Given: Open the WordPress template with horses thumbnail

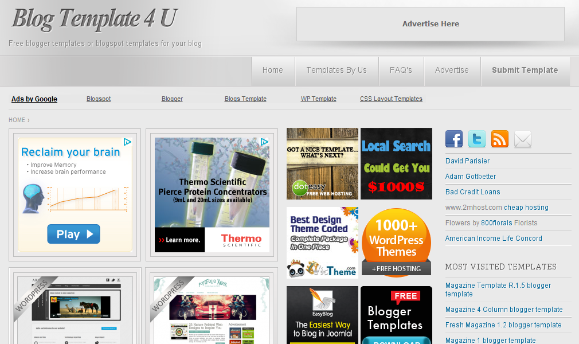Looking at the screenshot, I should [75, 310].
